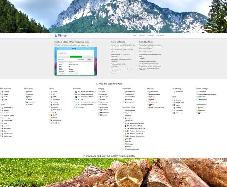Image resolution: width=227 pixels, height=187 pixels.
Task: Click the Zoom icon under Messaging
Action: pos(27,92)
